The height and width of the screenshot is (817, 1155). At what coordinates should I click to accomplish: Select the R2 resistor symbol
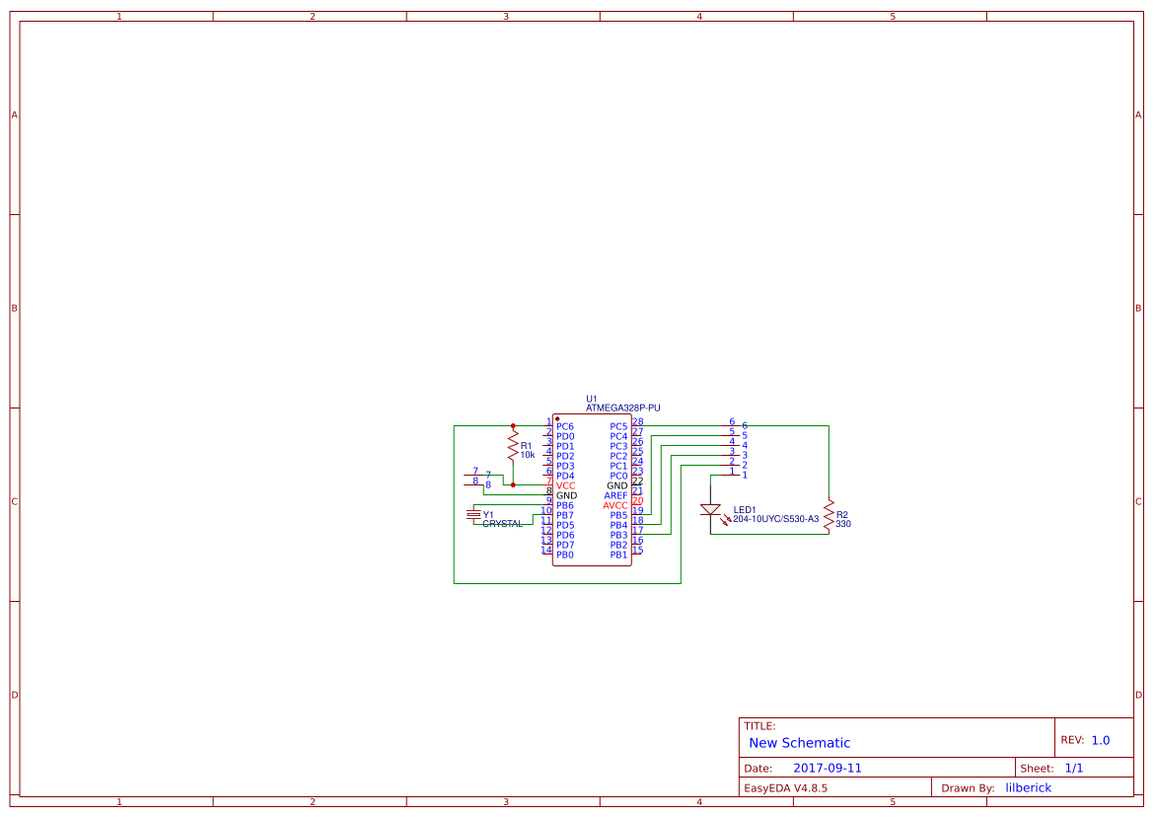tap(829, 515)
